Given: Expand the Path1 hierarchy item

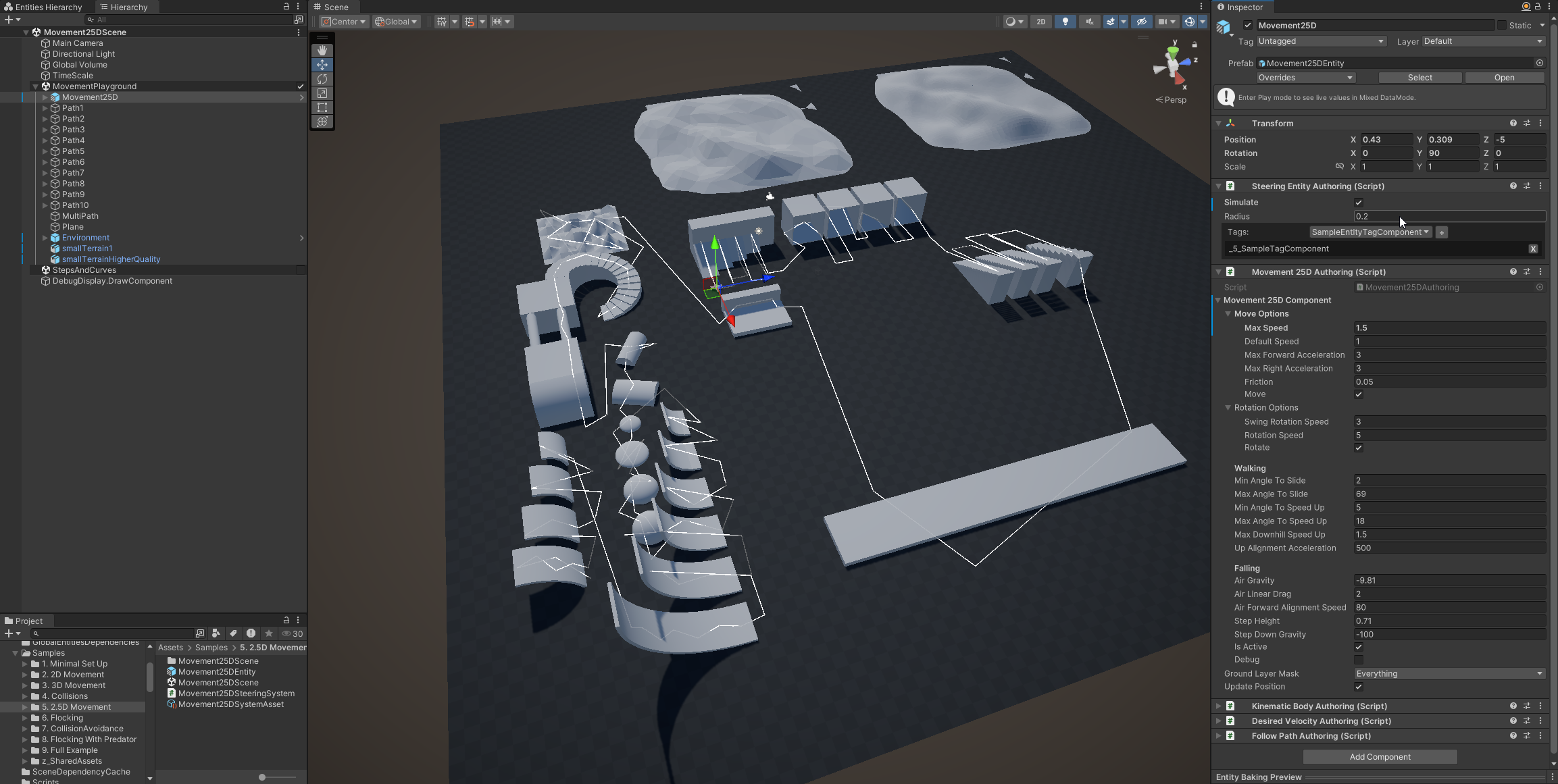Looking at the screenshot, I should tap(45, 108).
